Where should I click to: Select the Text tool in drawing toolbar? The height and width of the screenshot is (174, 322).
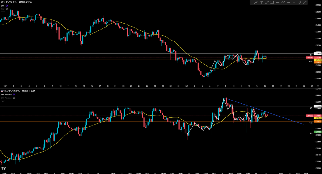[261, 3]
